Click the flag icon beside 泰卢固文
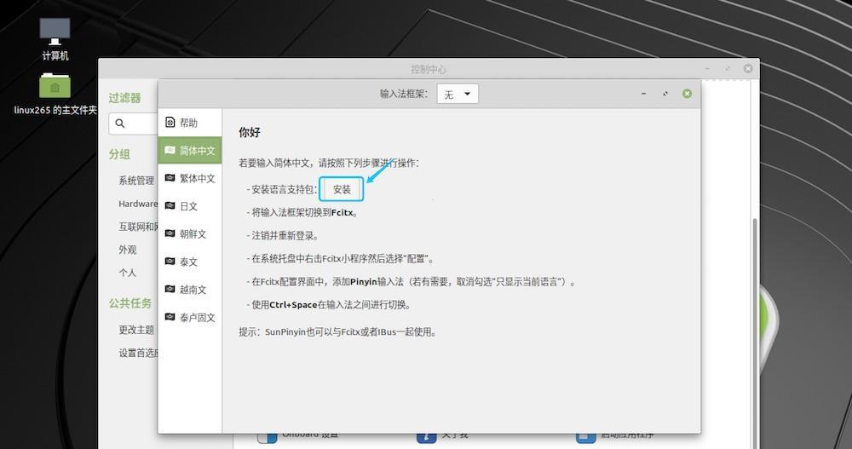Image resolution: width=852 pixels, height=449 pixels. pos(170,316)
